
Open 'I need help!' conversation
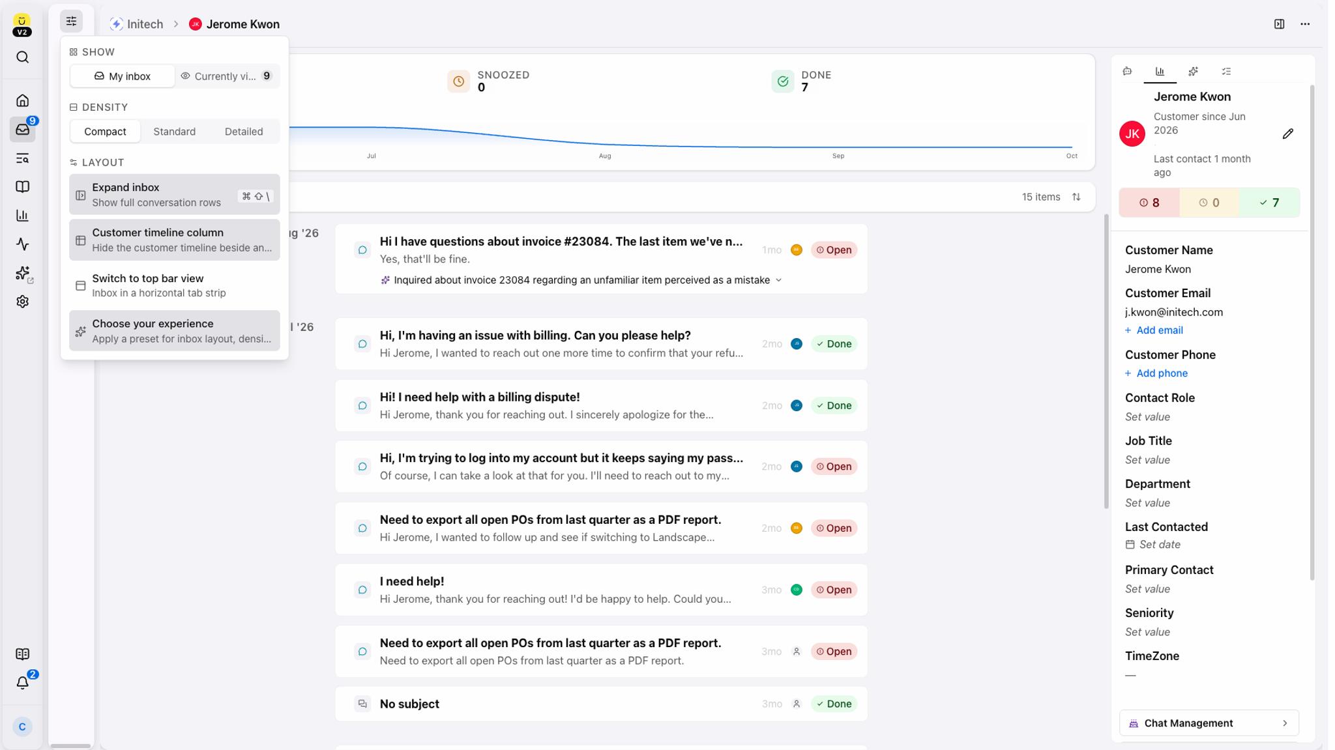pyautogui.click(x=601, y=590)
